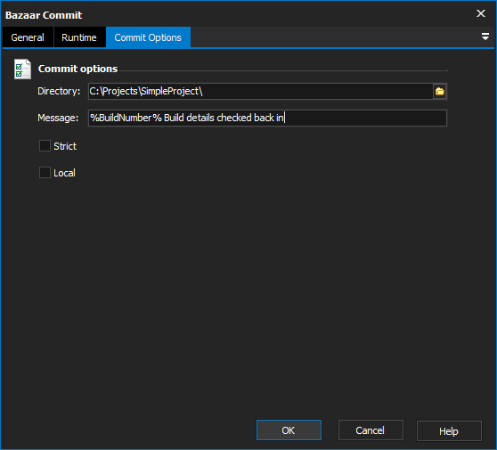497x450 pixels.
Task: Open the folder browse icon for Directory
Action: point(440,91)
